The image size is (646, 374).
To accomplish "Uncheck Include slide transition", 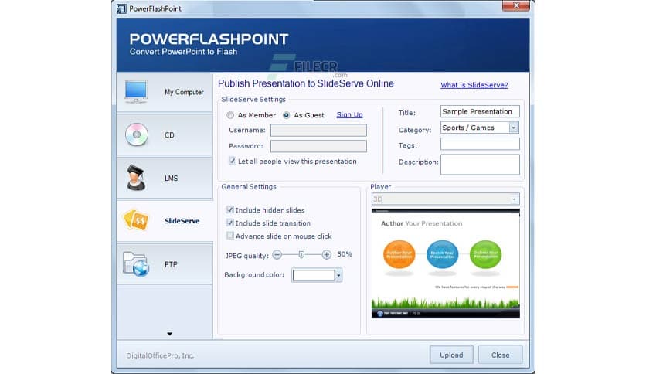I will [230, 223].
